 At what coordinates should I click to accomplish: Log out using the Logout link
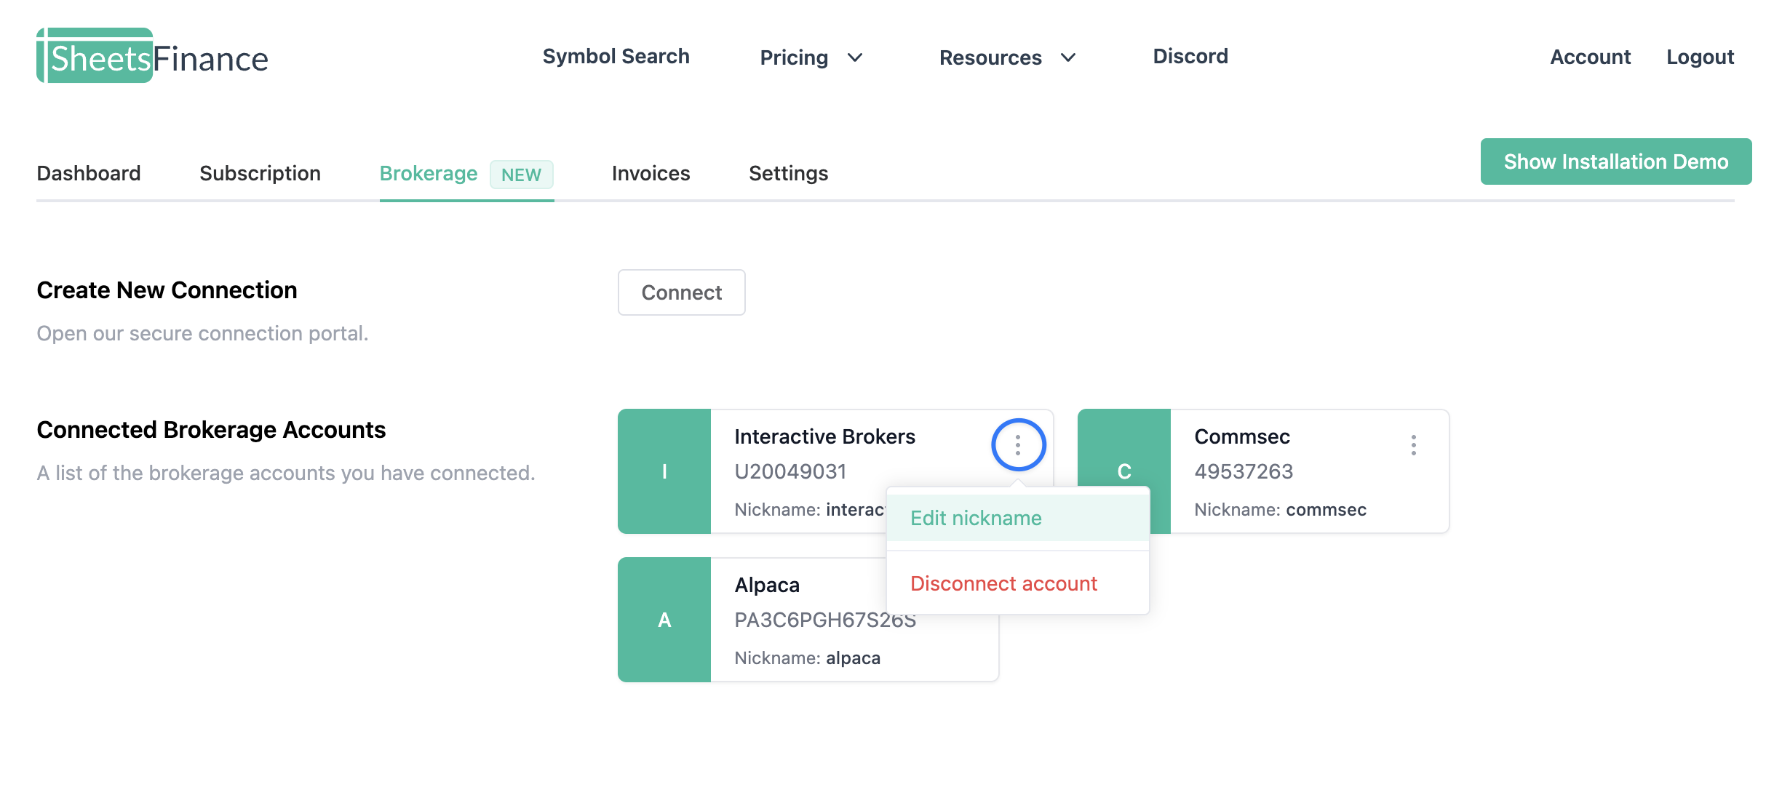pyautogui.click(x=1701, y=57)
